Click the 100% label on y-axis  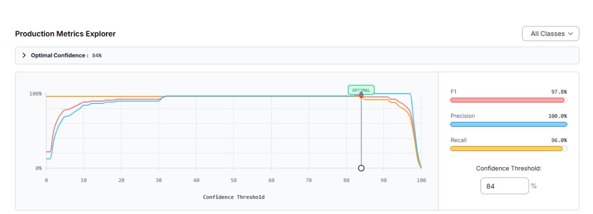tap(35, 94)
